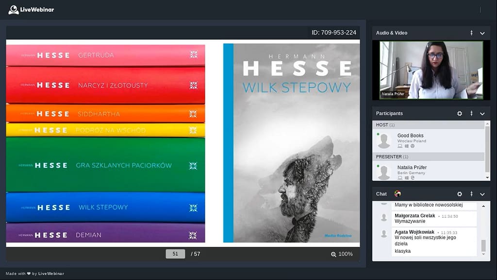The image size is (497, 280).
Task: Click the Windows icon under Natalia Prüfer
Action: click(x=406, y=178)
